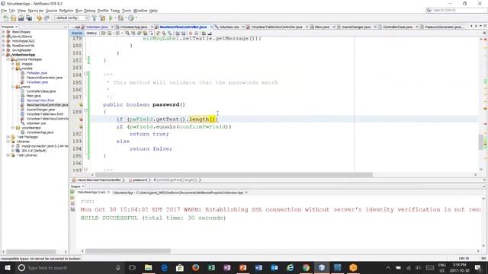This screenshot has height=274, width=488.
Task: Collapse the Libraries node
Action: tap(8, 142)
